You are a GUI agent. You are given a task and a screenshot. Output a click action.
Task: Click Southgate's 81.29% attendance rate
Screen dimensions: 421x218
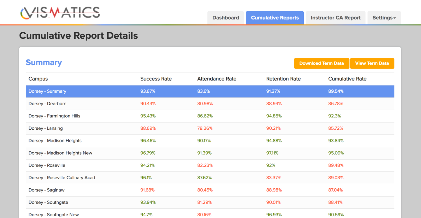204,202
